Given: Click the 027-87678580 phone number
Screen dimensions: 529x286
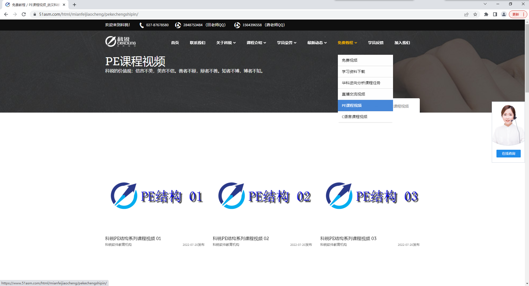Looking at the screenshot, I should pos(157,25).
